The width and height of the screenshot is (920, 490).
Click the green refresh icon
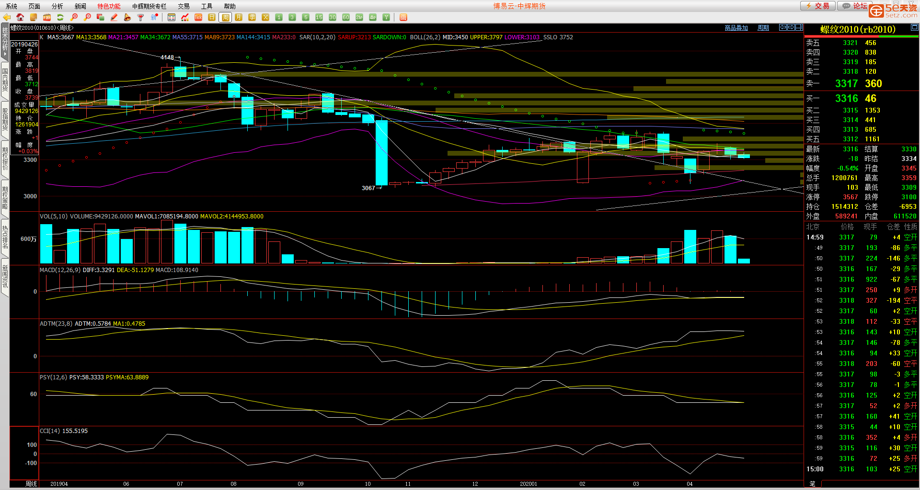click(x=60, y=17)
